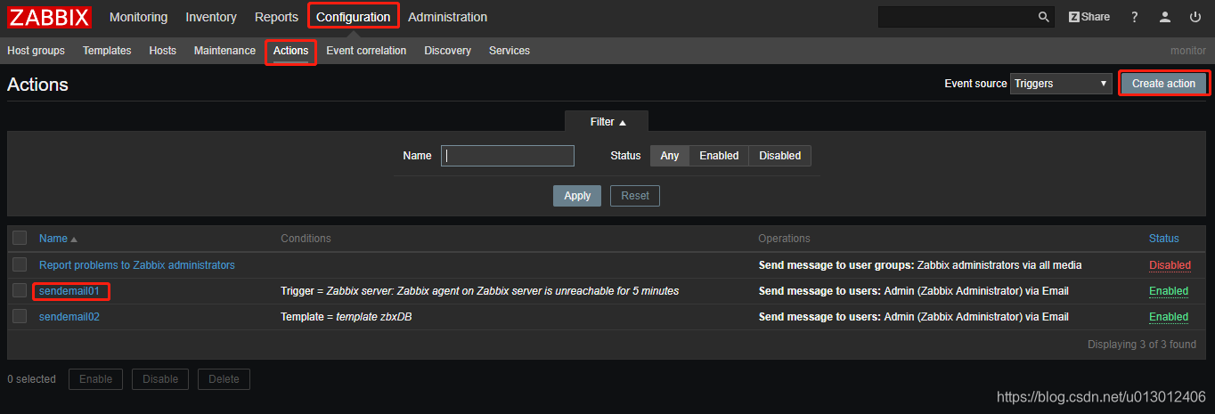The height and width of the screenshot is (414, 1215).
Task: Click the Create action button
Action: point(1163,84)
